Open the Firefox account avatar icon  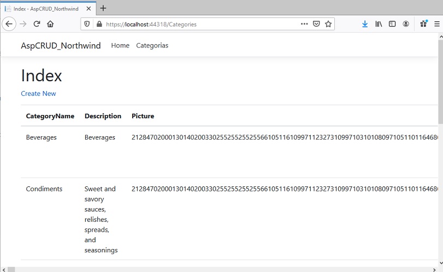pyautogui.click(x=406, y=24)
